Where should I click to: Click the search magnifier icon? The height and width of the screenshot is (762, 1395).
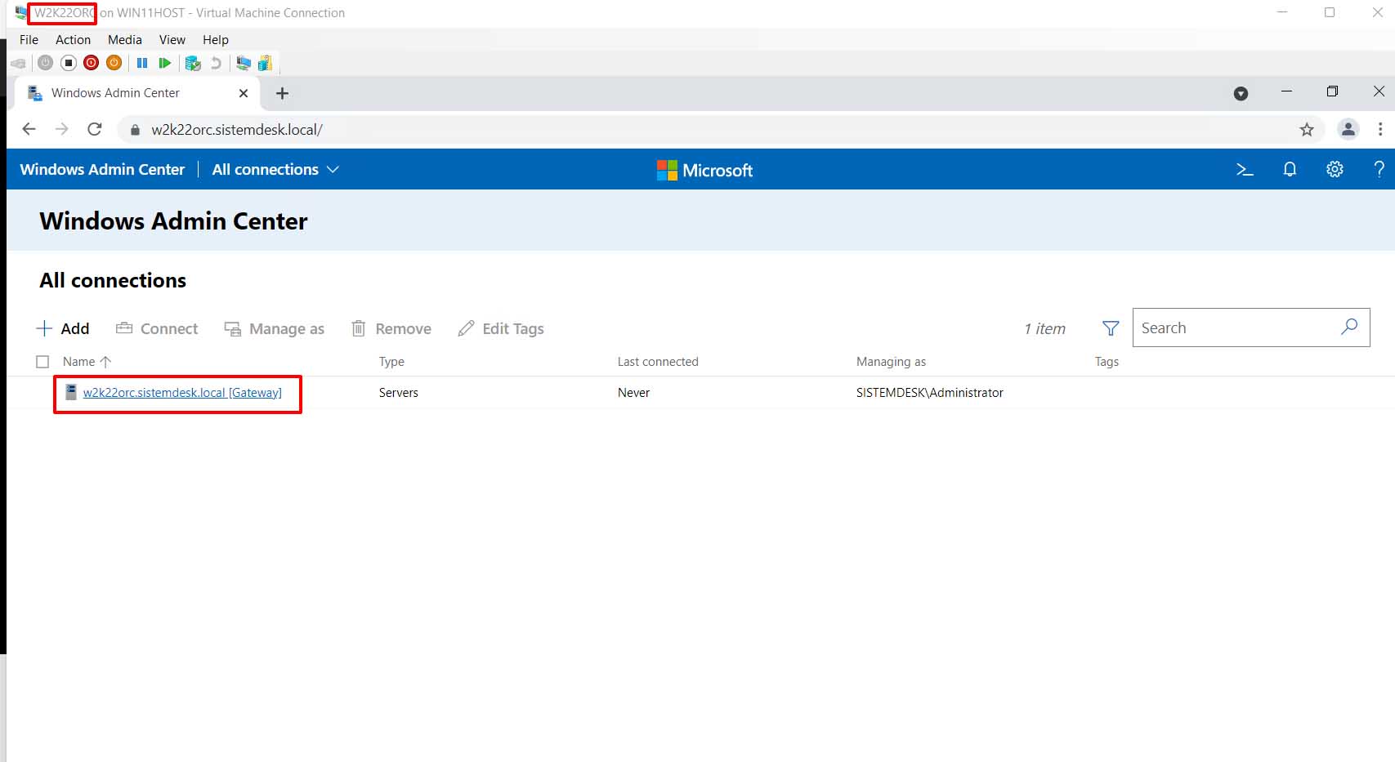(1349, 327)
